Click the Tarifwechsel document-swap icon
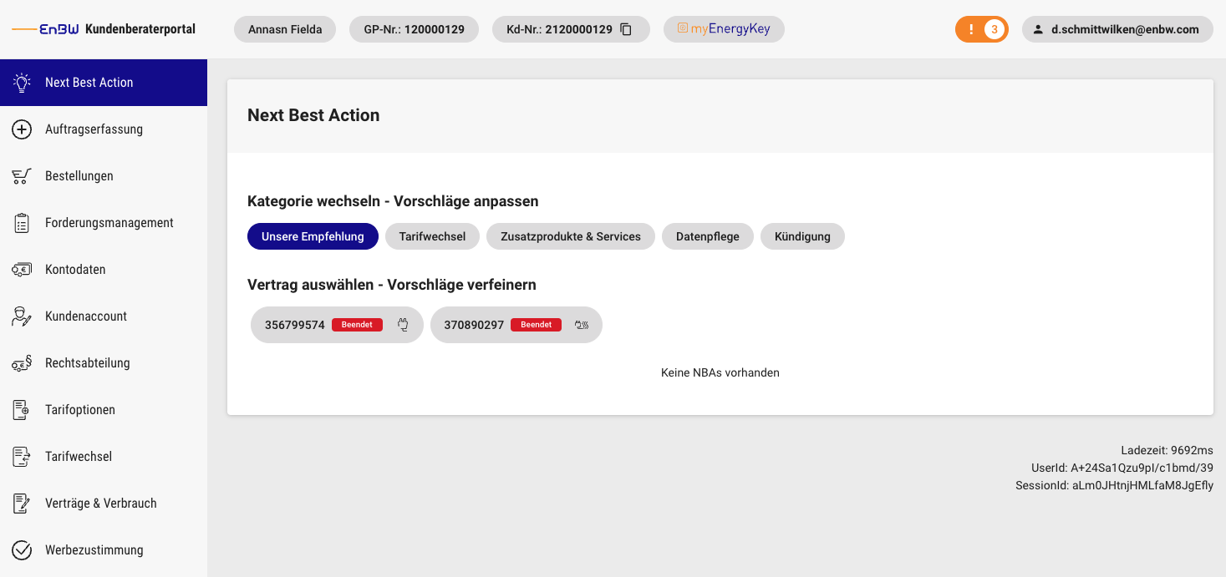This screenshot has width=1226, height=577. 22,457
